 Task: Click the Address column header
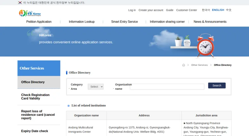pos(144,116)
